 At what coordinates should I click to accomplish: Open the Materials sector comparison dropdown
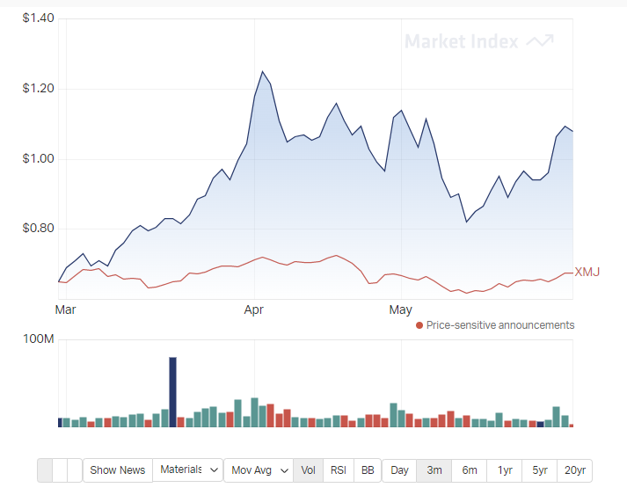[187, 470]
